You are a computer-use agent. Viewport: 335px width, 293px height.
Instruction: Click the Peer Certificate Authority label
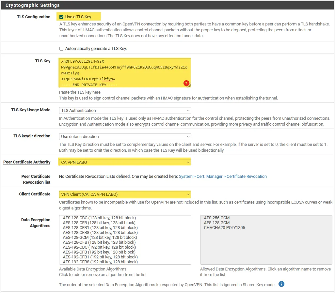[x=27, y=162]
